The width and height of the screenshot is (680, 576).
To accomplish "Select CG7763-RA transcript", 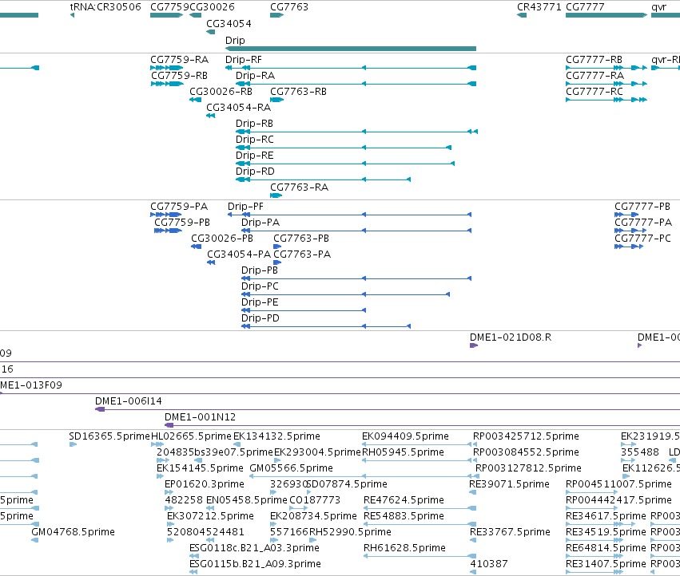I will point(299,187).
